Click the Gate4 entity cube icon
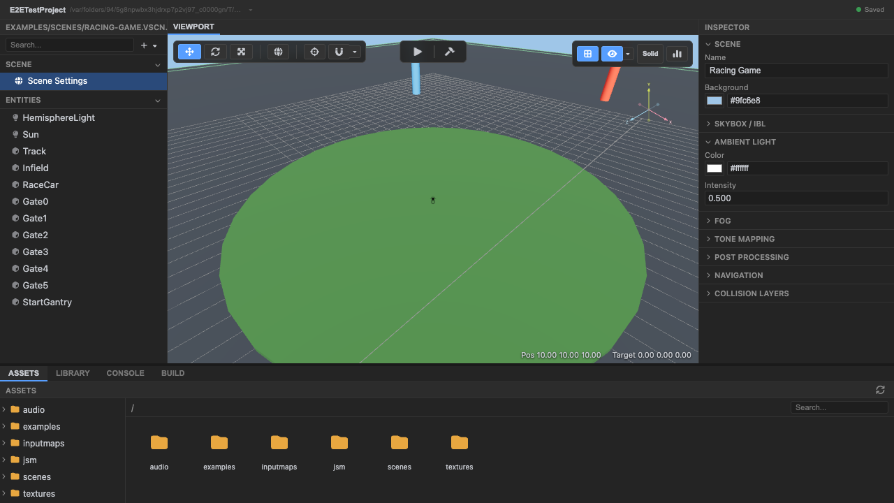The image size is (894, 503). coord(15,268)
